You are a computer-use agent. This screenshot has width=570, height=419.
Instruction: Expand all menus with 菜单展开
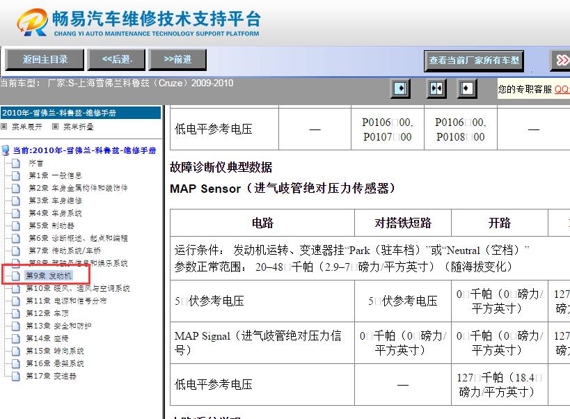pos(27,127)
